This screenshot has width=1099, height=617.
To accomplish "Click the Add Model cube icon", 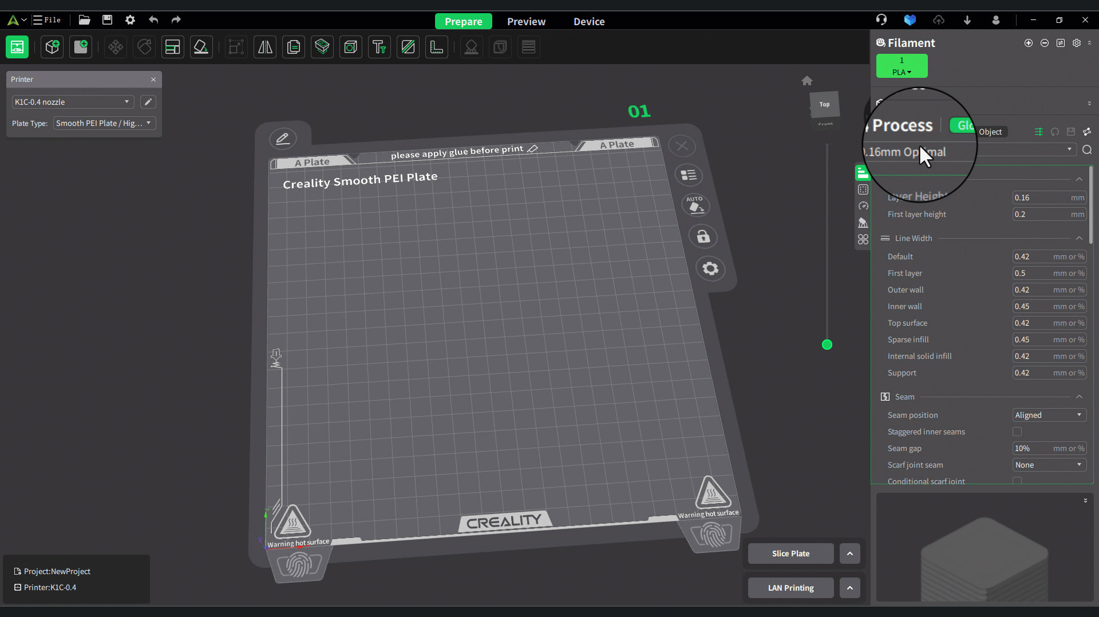I will pos(52,47).
